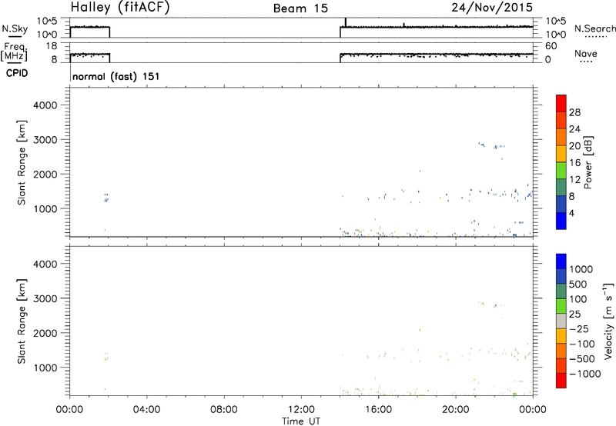The height and width of the screenshot is (426, 616).
Task: Click the '12:00' time tick label
Action: [301, 410]
